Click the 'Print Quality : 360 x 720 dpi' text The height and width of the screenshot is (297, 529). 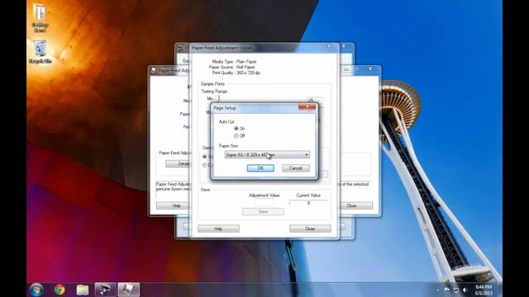click(x=236, y=73)
